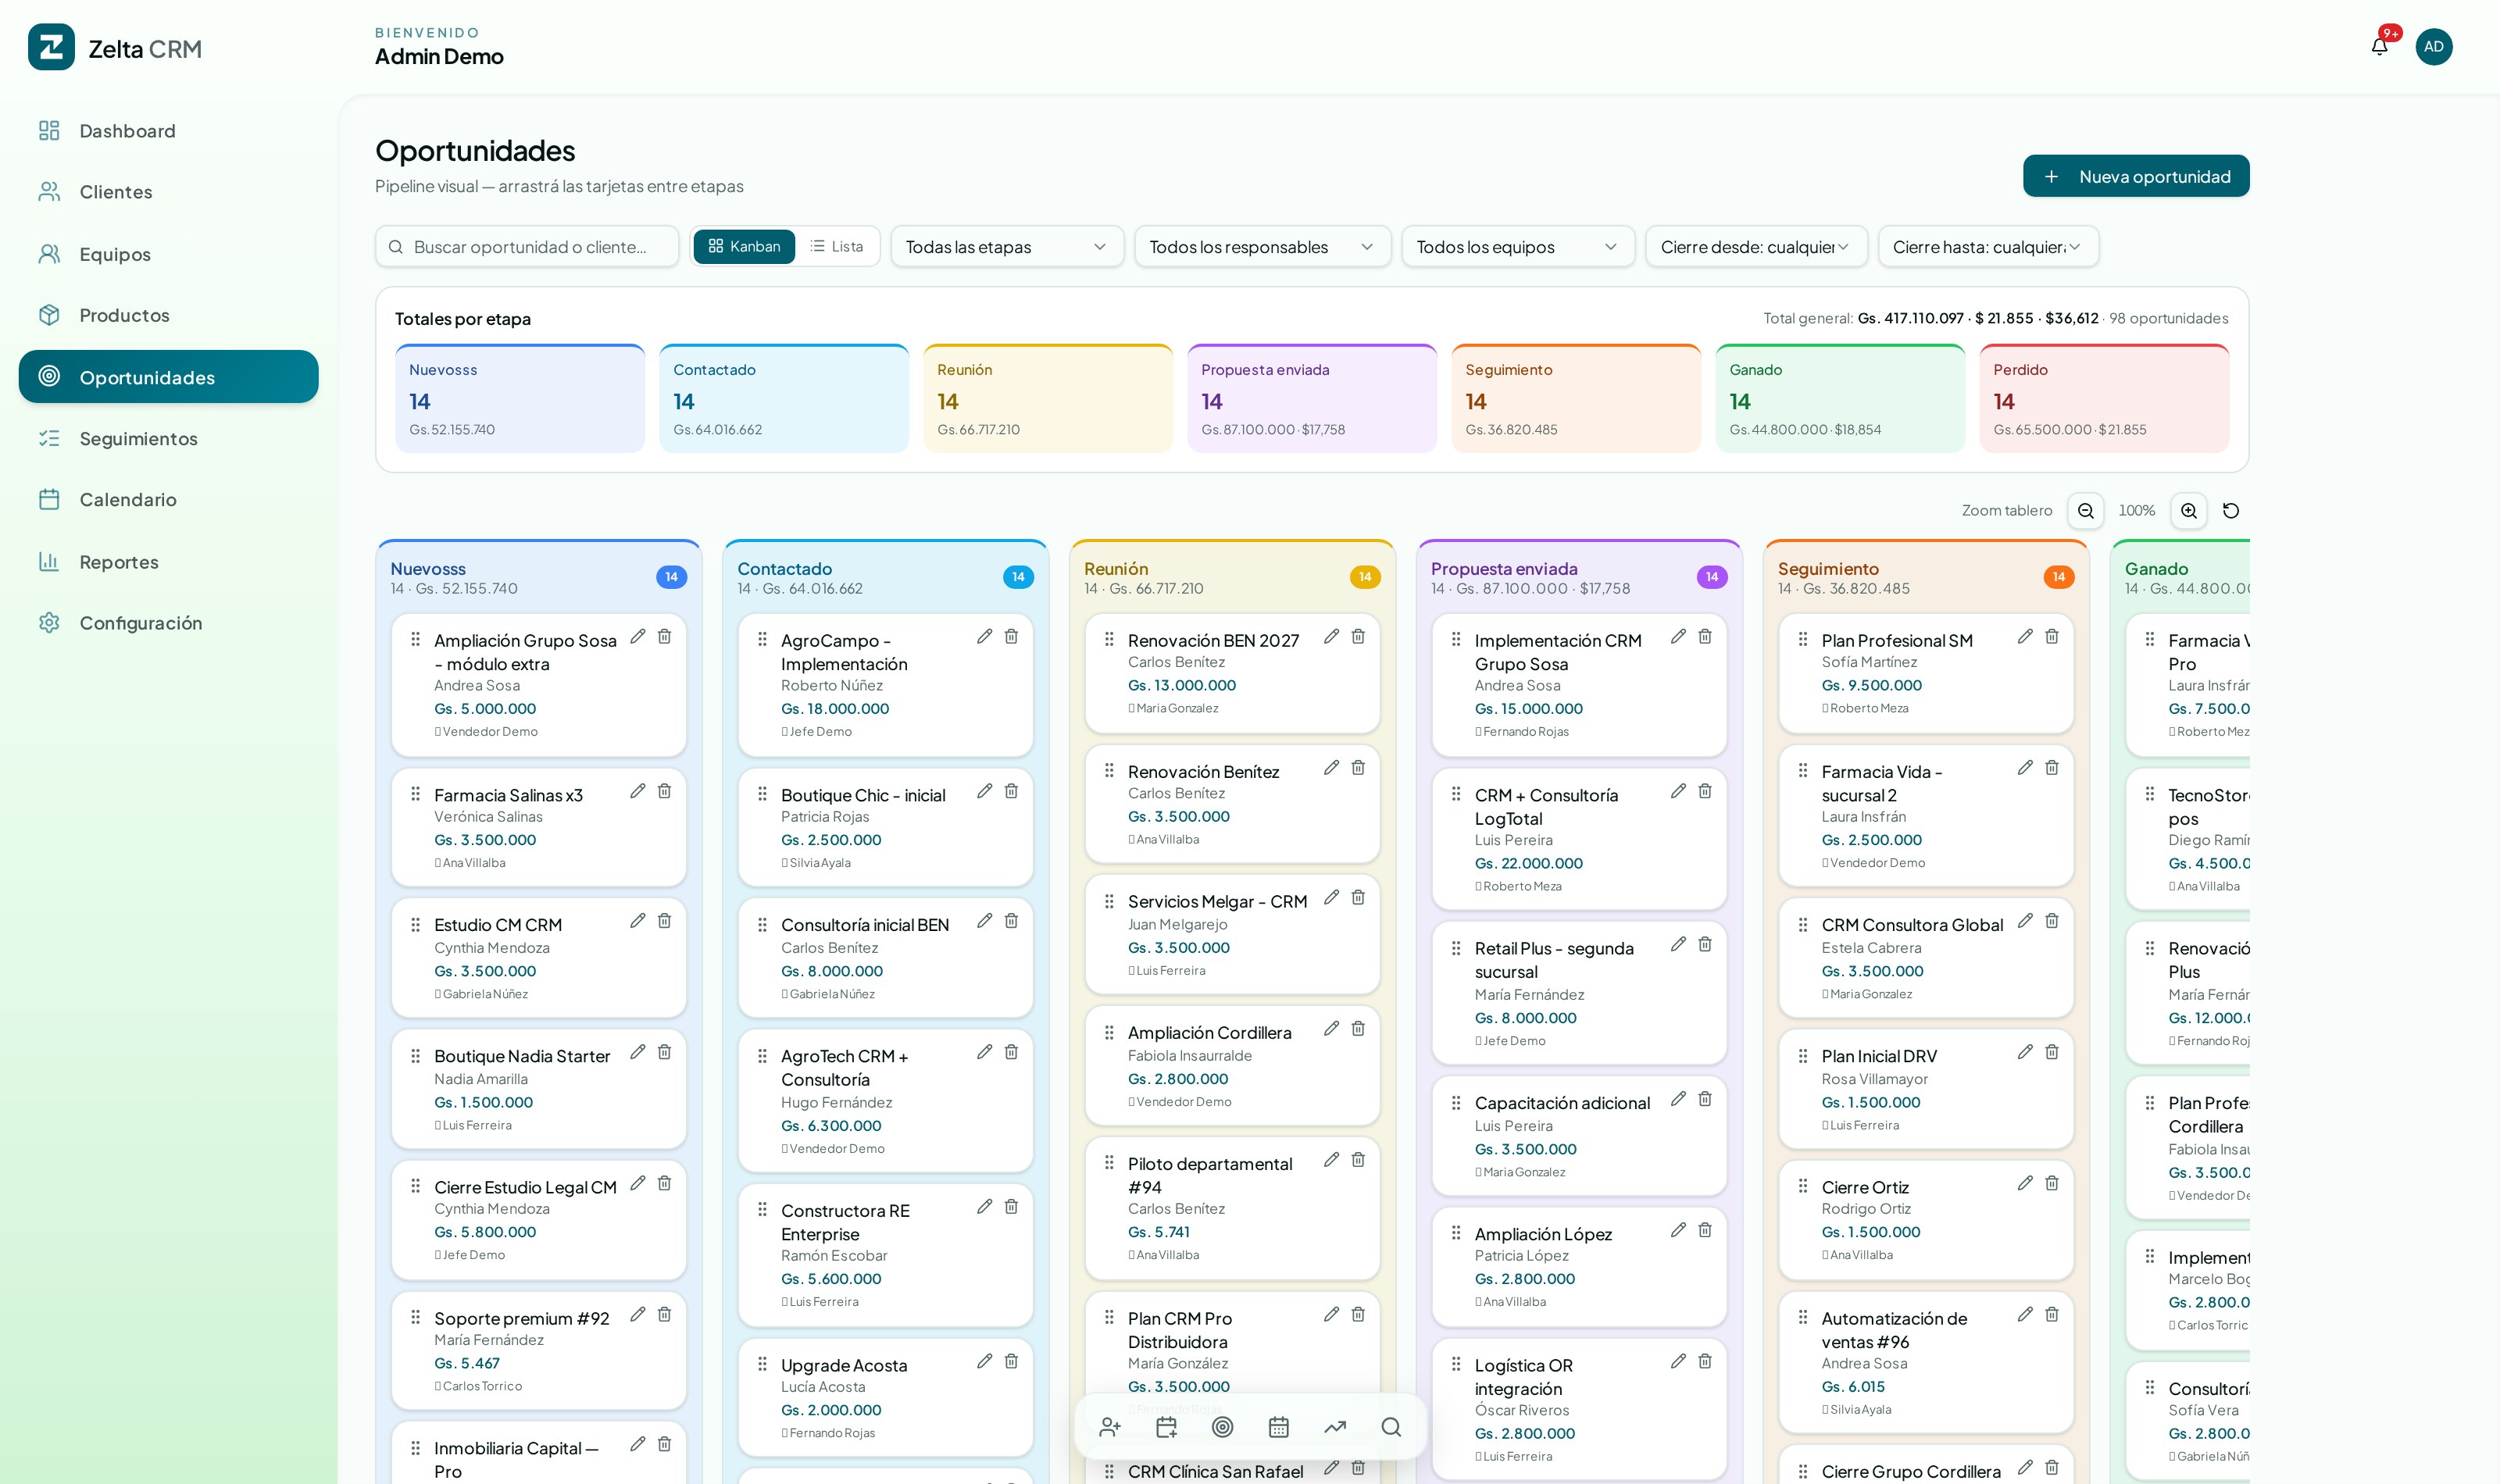Grab drag handle of Estudio CM CRM

tap(415, 925)
